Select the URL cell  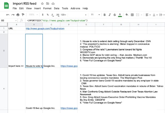(x=16, y=29)
